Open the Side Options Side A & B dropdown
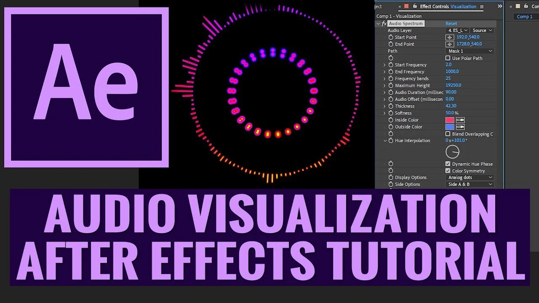Viewport: 539px width, 303px height. [470, 184]
